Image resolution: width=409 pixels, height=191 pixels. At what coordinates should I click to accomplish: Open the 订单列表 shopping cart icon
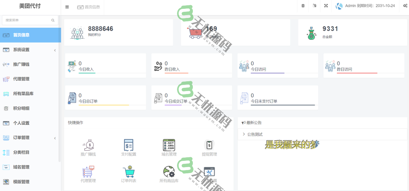128,173
